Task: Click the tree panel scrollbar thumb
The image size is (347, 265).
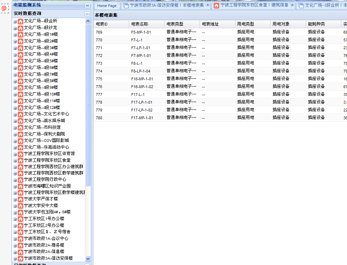Action: [88, 105]
